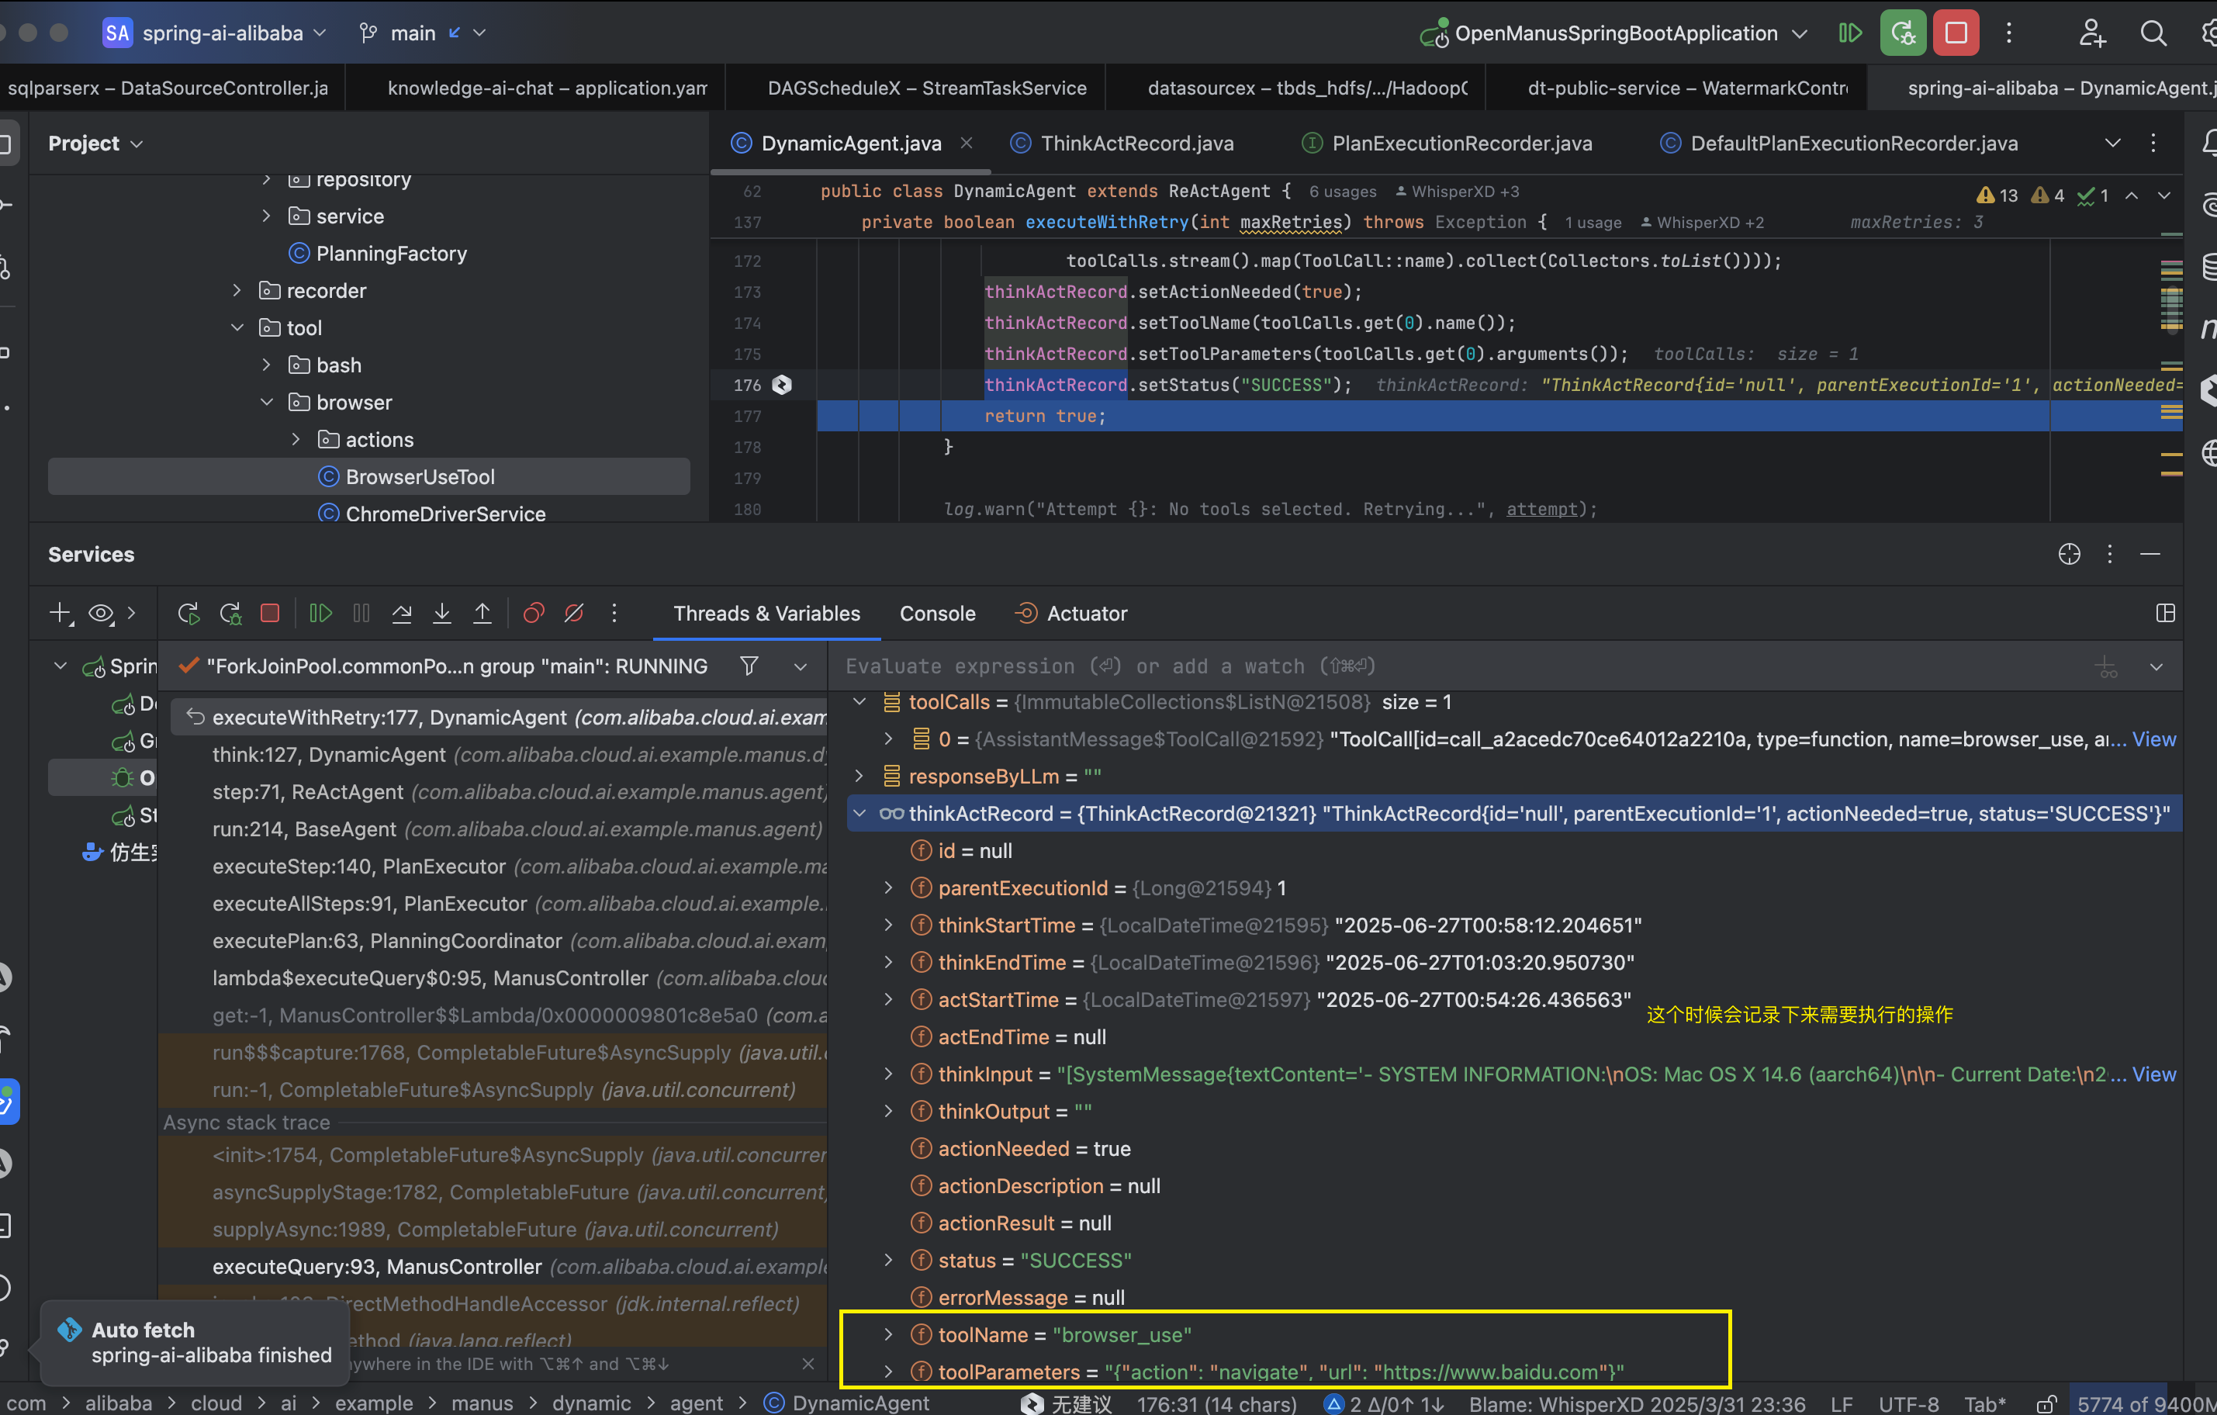Click the thread filter funnel icon

click(749, 666)
